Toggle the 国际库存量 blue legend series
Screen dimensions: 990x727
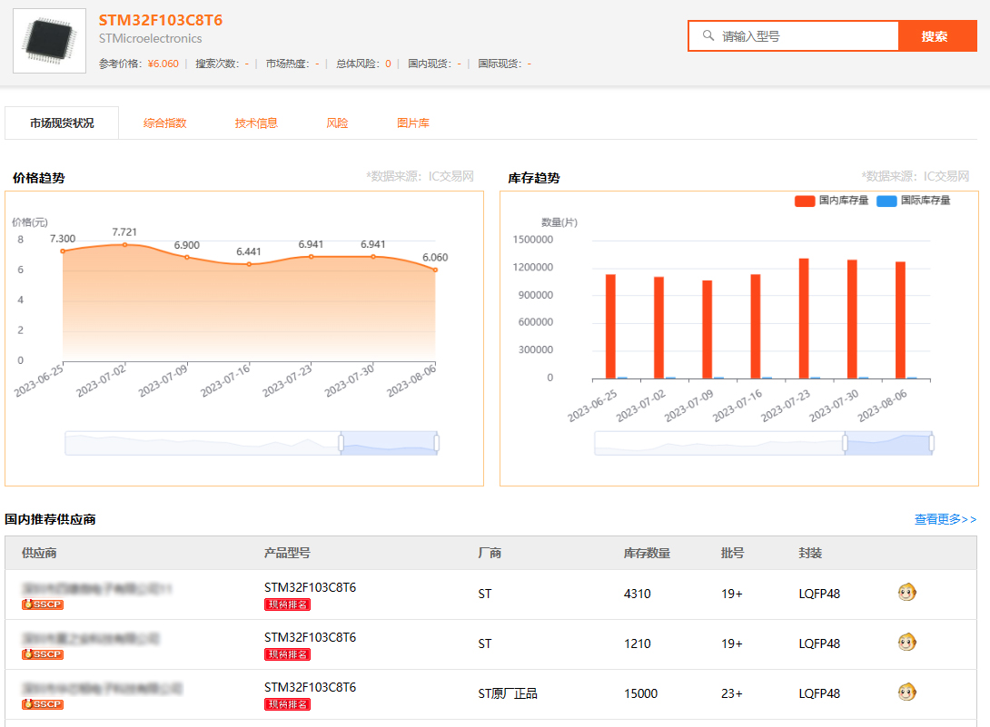[913, 201]
